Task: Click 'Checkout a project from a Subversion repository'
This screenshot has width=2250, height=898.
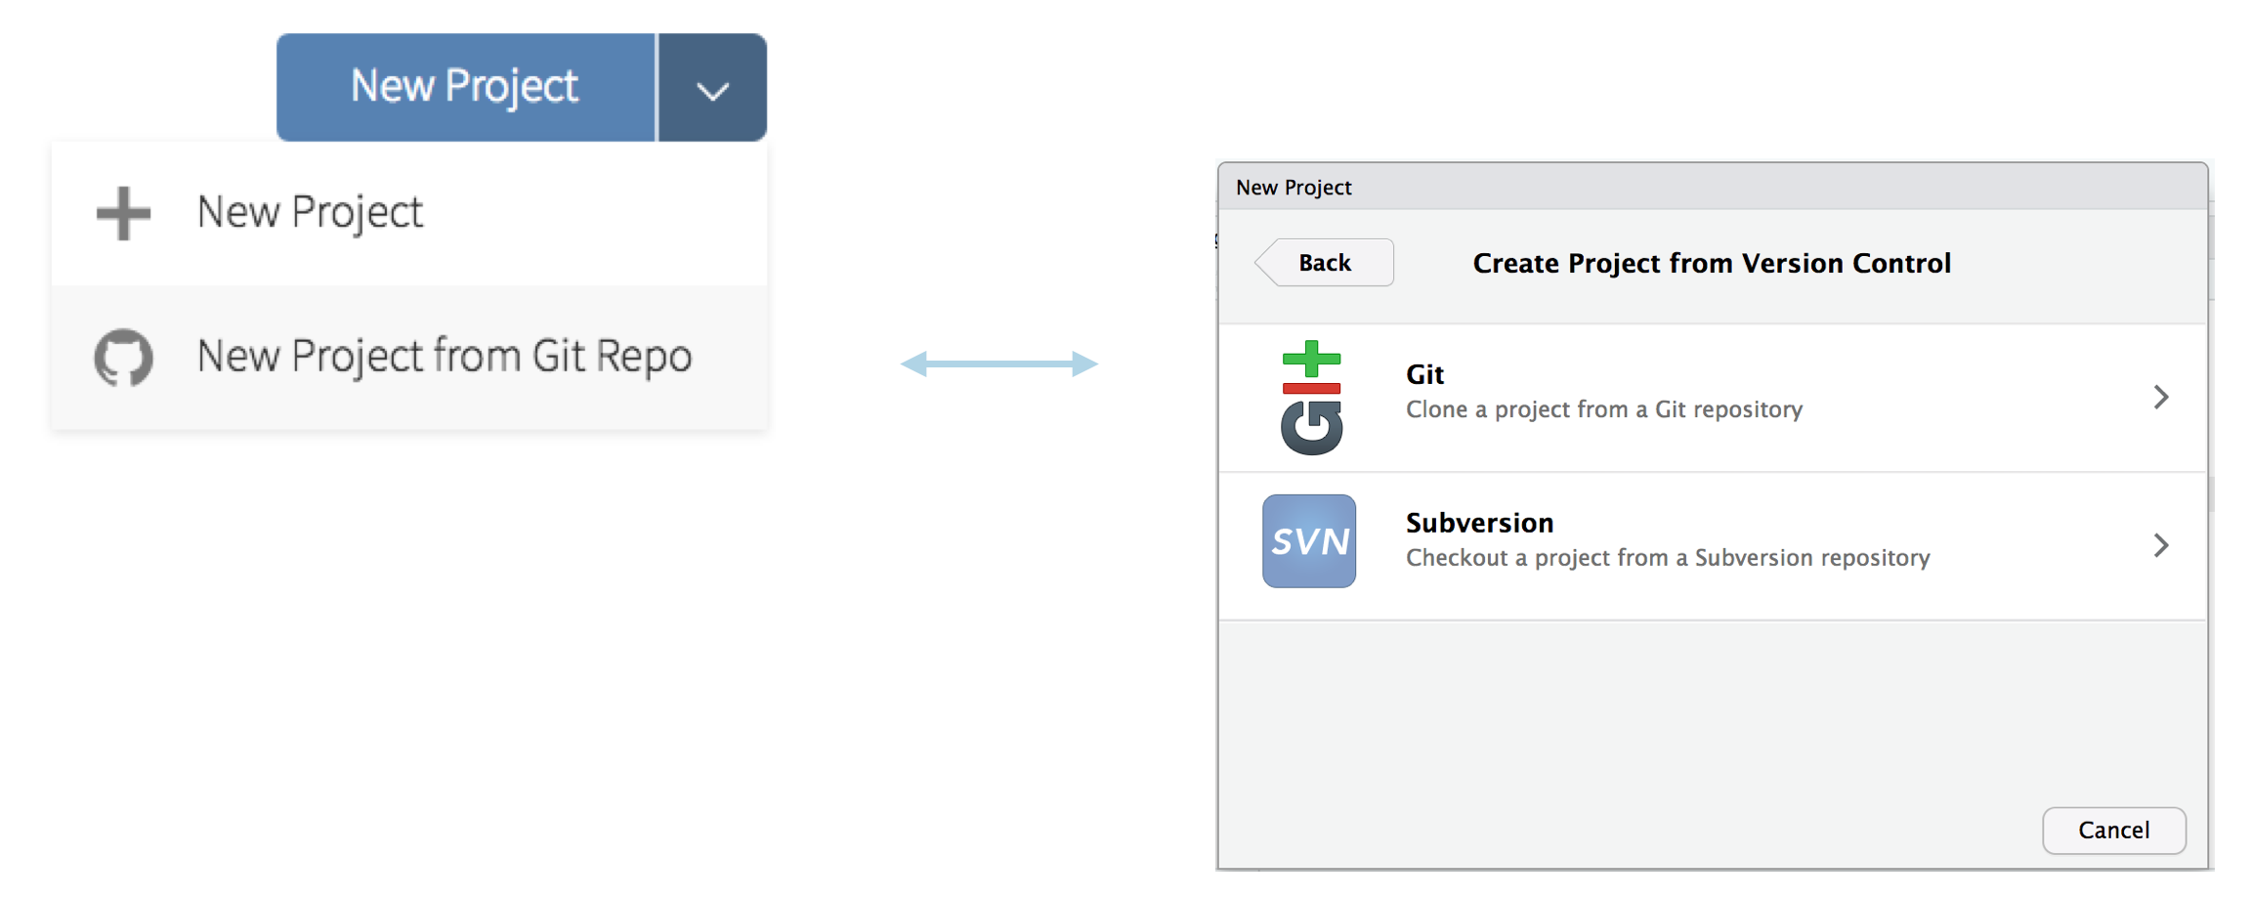Action: 1668,558
